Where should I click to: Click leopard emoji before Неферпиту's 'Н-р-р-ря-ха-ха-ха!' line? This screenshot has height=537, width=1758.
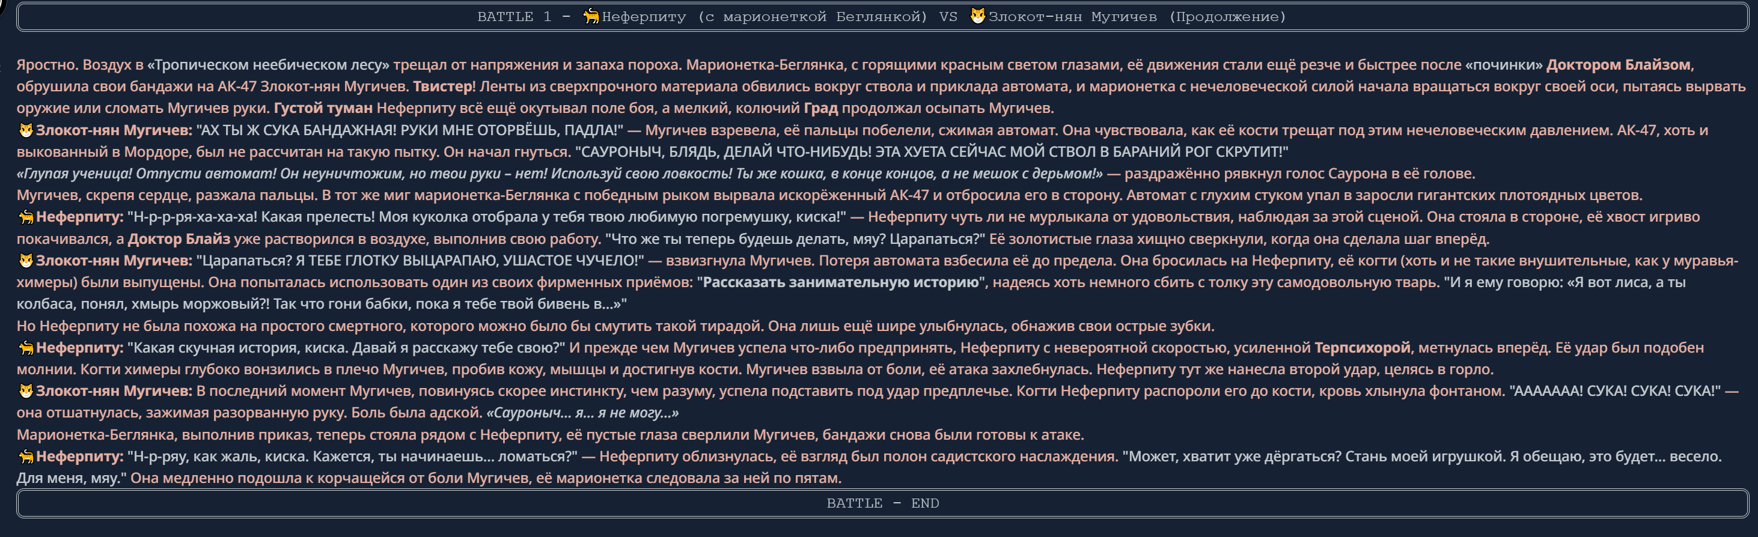pyautogui.click(x=26, y=217)
